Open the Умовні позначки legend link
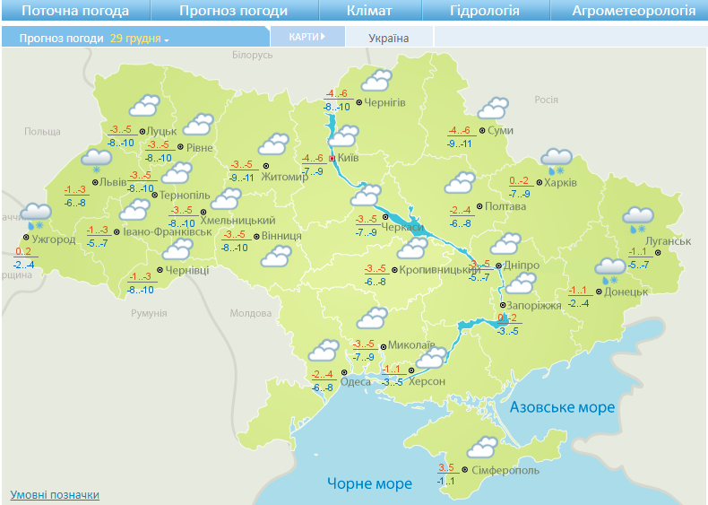The height and width of the screenshot is (505, 708). pos(55,494)
